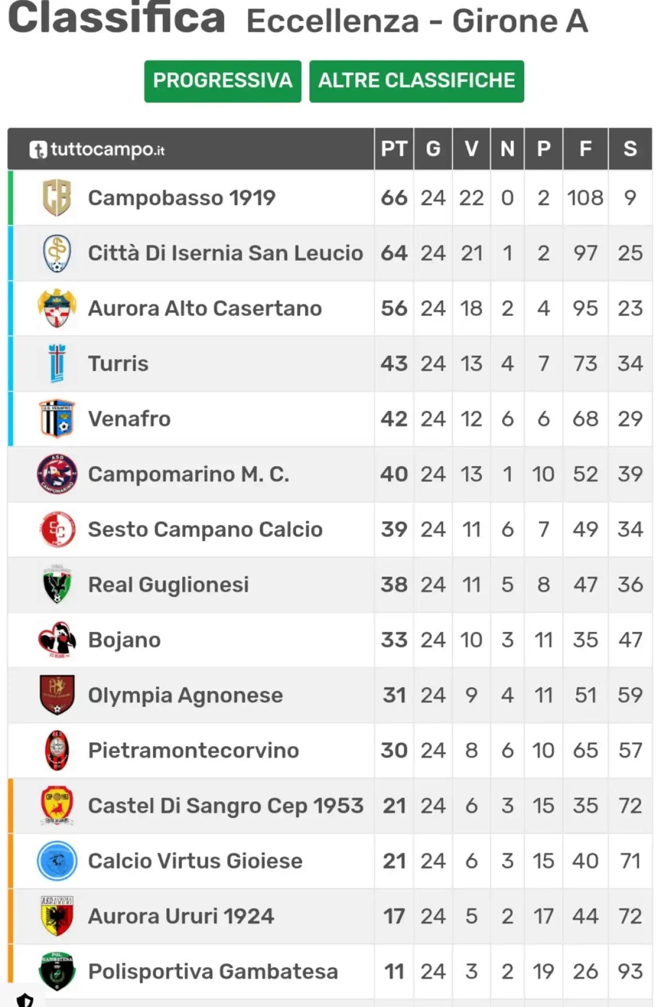The width and height of the screenshot is (661, 1007).
Task: Open the Olympia Agnonese team link
Action: [x=185, y=695]
